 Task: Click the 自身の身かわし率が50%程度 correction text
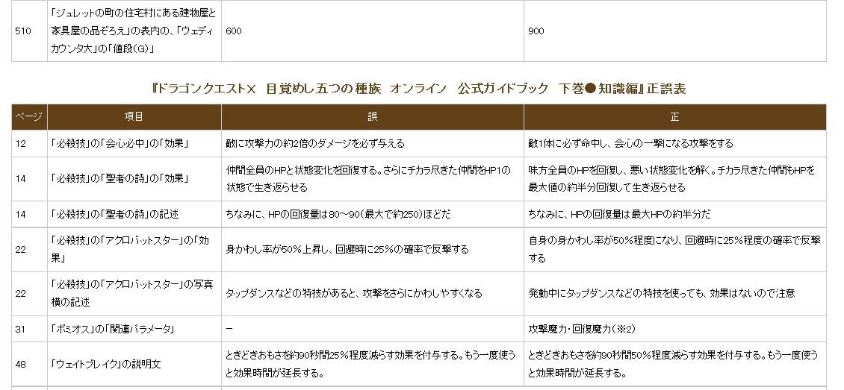[x=674, y=250]
